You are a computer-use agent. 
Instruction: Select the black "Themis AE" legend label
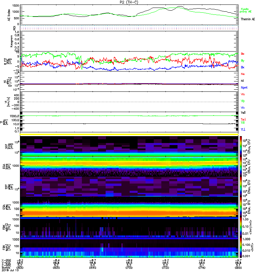248,19
